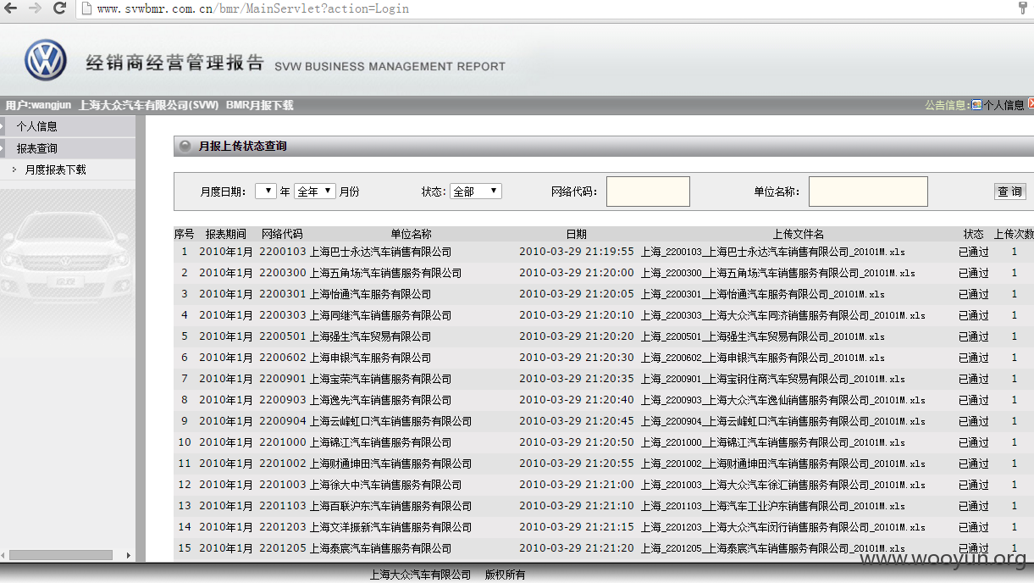Click the 报表期间 column header
The width and height of the screenshot is (1034, 583).
tap(226, 234)
